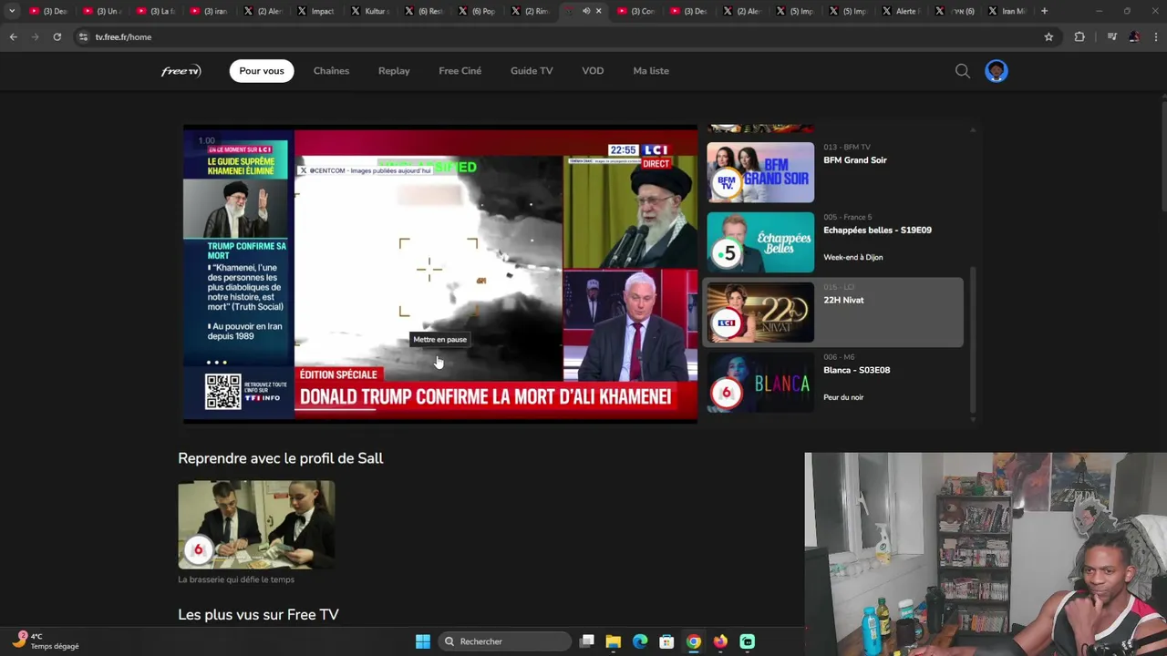Click the Free TV logo
Screen dimensions: 1167x656
(181, 71)
